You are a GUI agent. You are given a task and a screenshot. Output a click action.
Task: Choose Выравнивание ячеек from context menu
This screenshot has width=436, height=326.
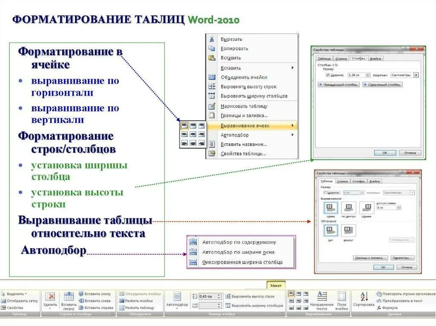coord(252,125)
